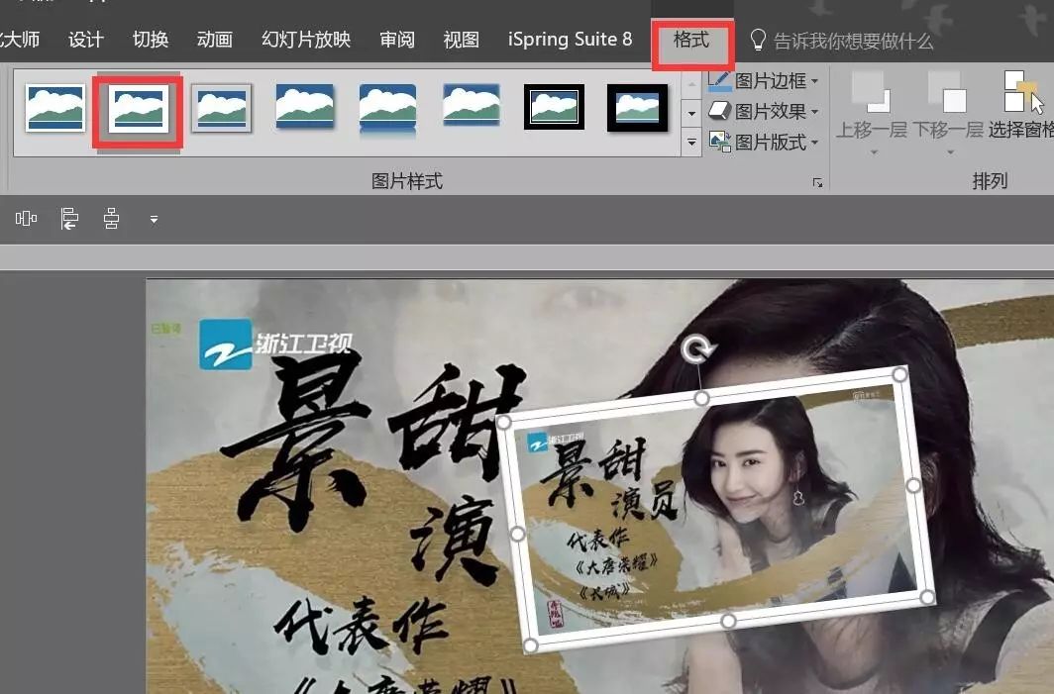Click the bottom-middle resize handle of the picture
1054x694 pixels.
[728, 622]
